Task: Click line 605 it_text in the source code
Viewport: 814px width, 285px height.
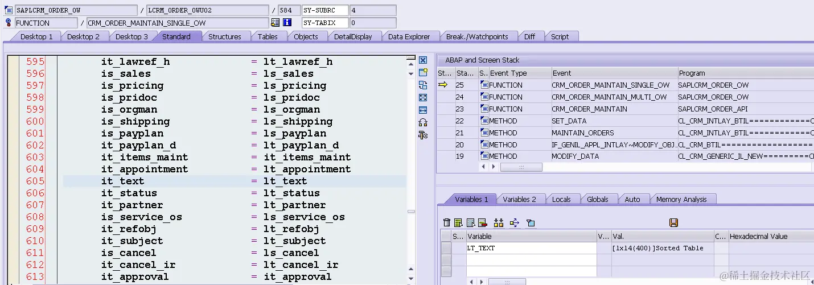Action: (x=235, y=181)
